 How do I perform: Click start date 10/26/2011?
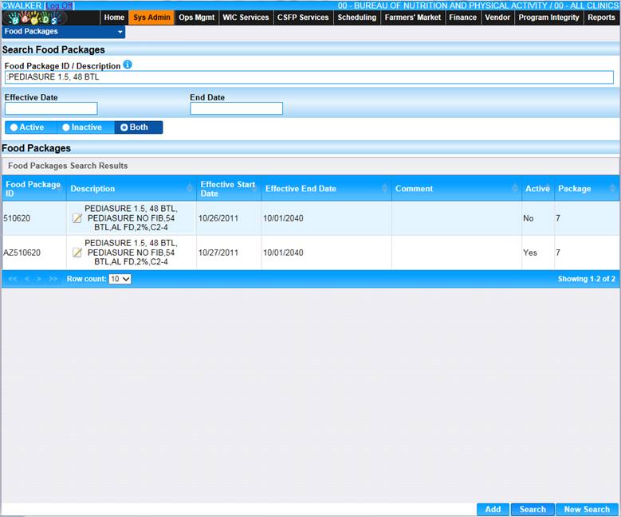pyautogui.click(x=218, y=218)
